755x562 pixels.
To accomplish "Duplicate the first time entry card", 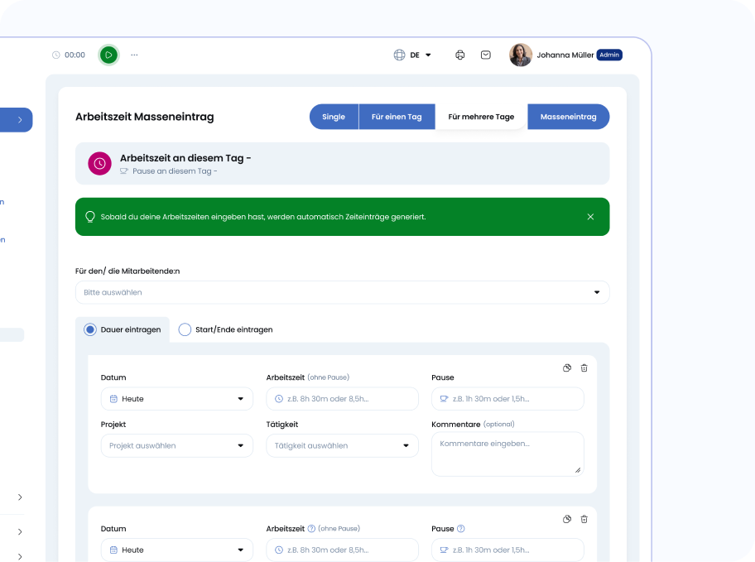I will [567, 368].
